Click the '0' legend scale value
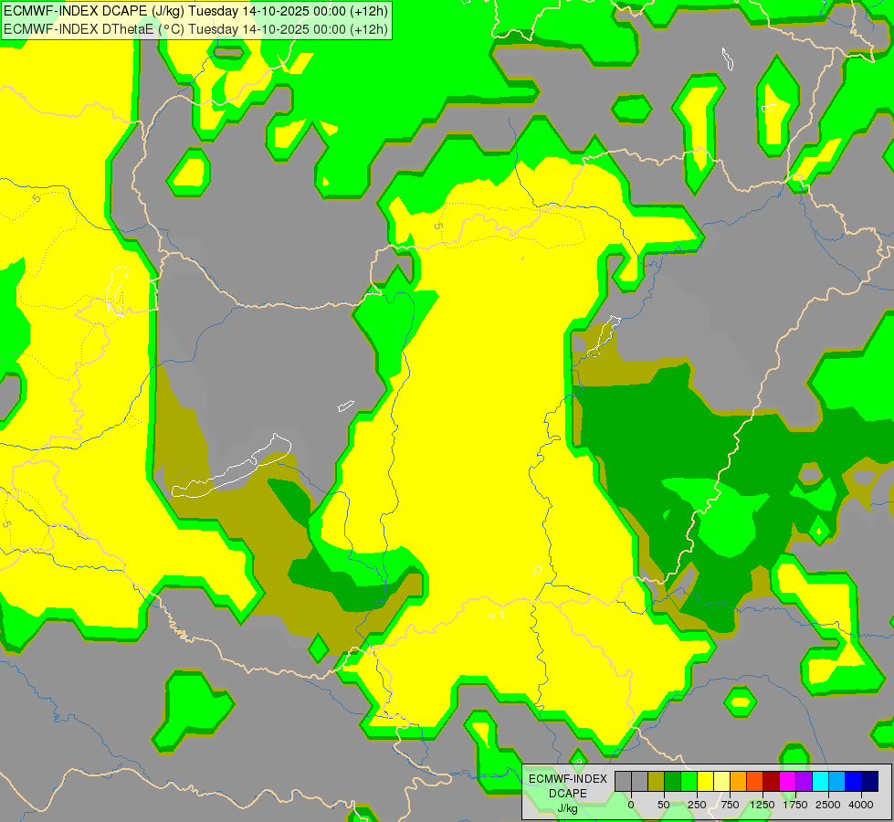Screen dimensions: 894x822 point(631,805)
